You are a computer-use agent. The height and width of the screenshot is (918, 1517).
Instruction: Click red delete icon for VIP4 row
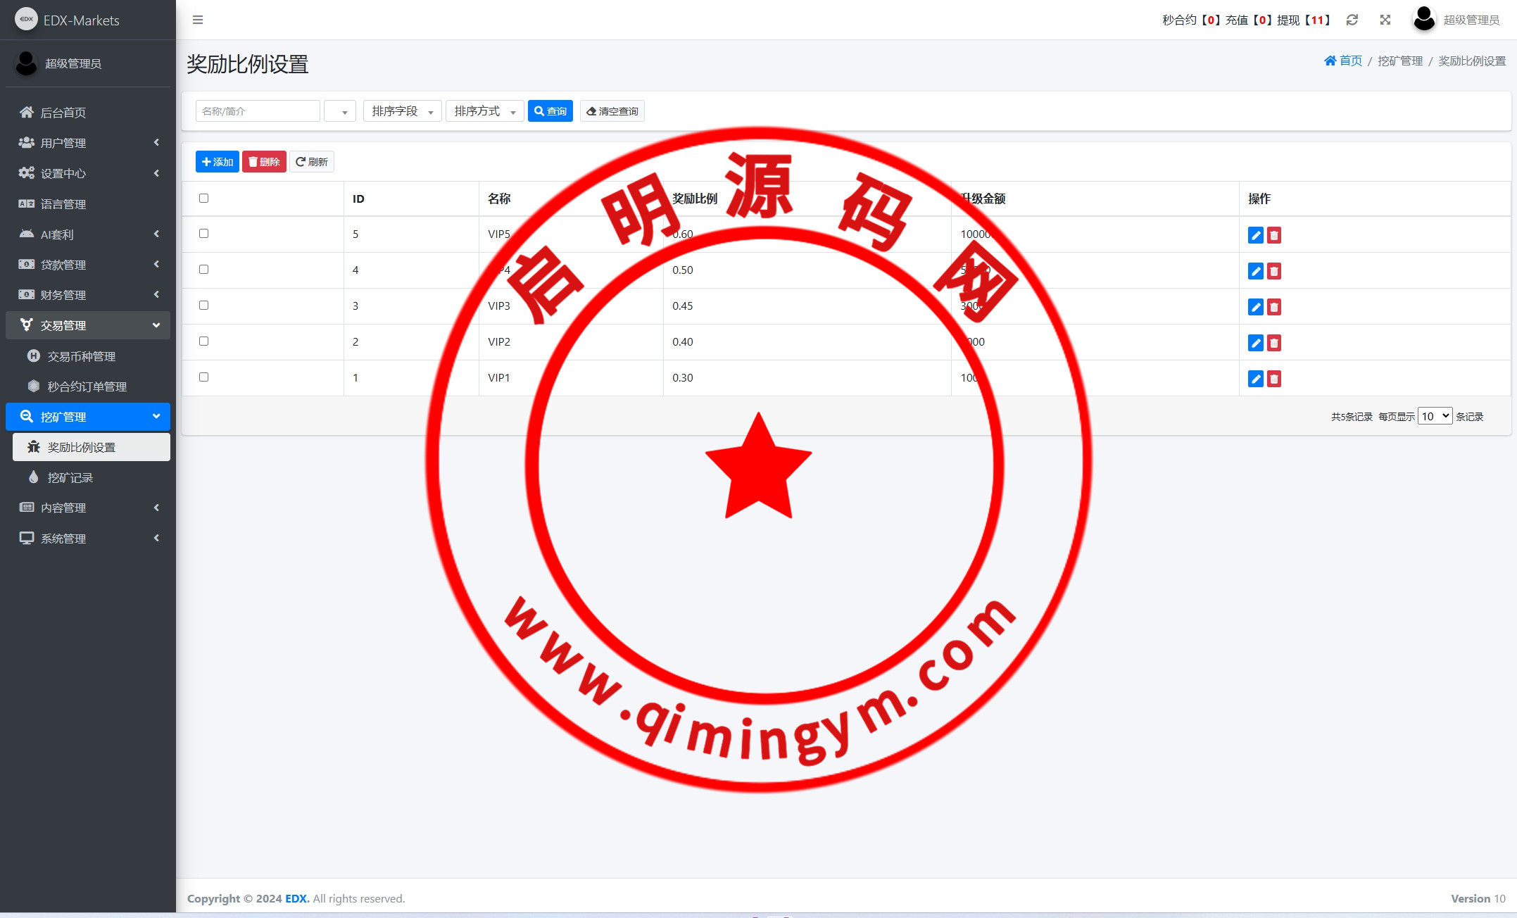(1273, 271)
